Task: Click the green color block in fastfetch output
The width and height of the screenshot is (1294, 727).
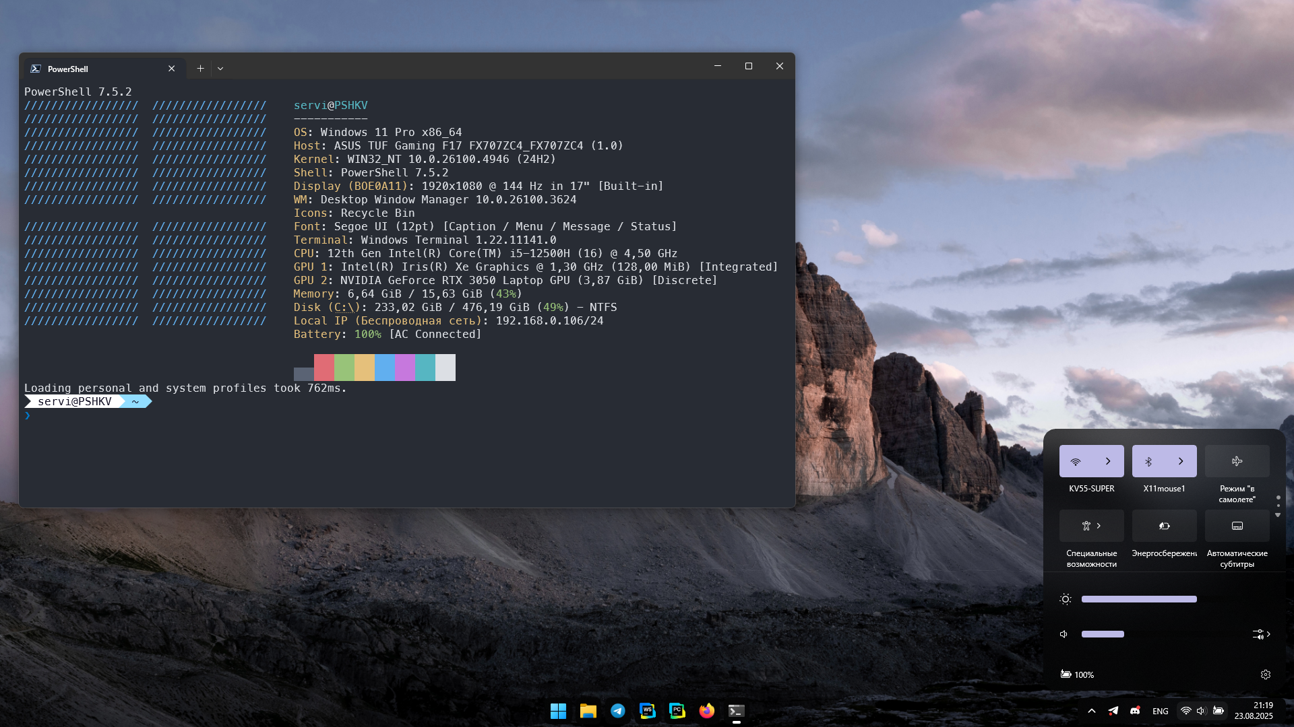Action: [x=344, y=368]
